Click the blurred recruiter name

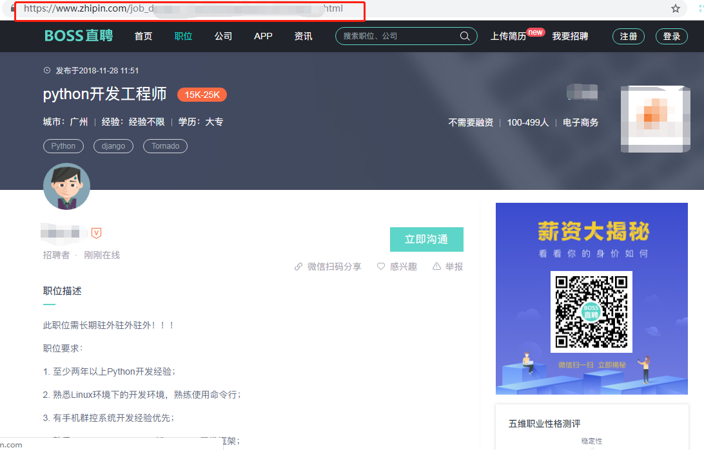63,232
